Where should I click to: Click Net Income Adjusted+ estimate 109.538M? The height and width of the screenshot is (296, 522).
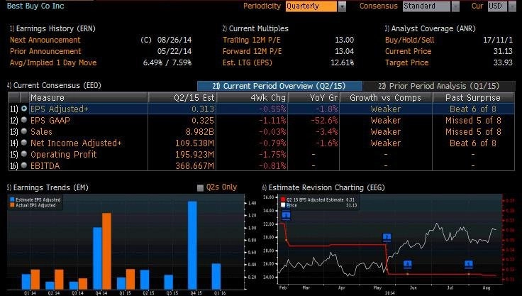tap(195, 143)
